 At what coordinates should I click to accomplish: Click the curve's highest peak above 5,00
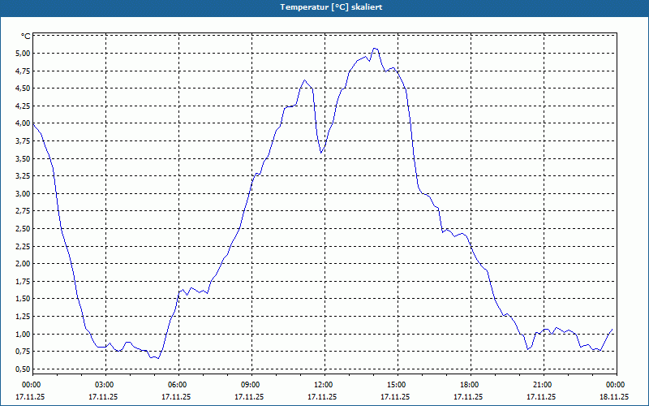tap(375, 49)
